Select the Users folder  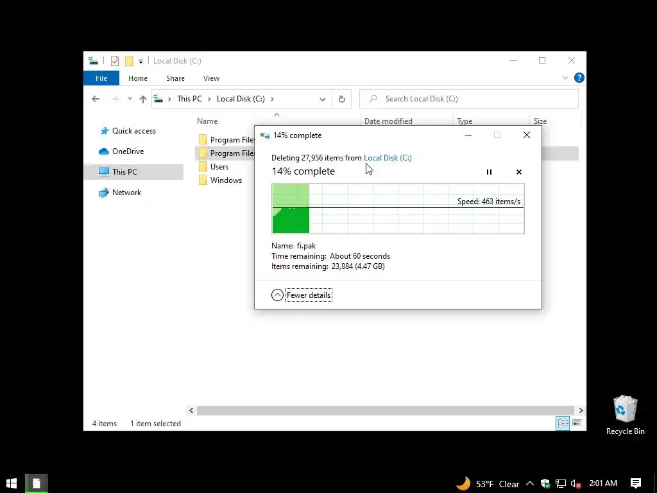[219, 167]
